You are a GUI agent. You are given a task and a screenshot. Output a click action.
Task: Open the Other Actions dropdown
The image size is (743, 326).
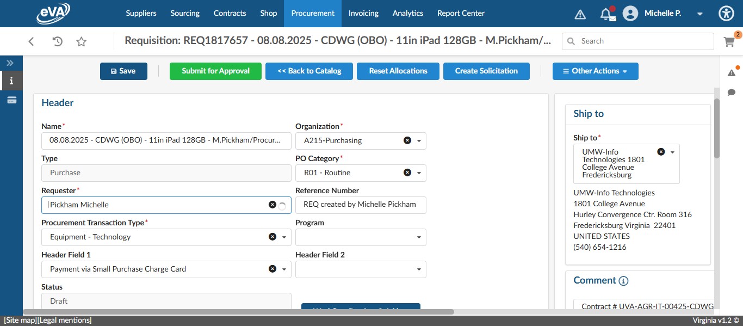[595, 71]
